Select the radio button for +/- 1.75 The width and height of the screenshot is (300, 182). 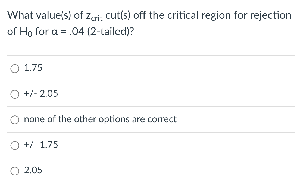[x=15, y=145]
